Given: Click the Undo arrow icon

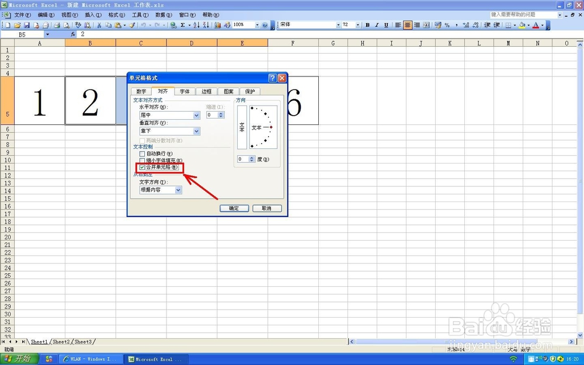Looking at the screenshot, I should coord(143,25).
